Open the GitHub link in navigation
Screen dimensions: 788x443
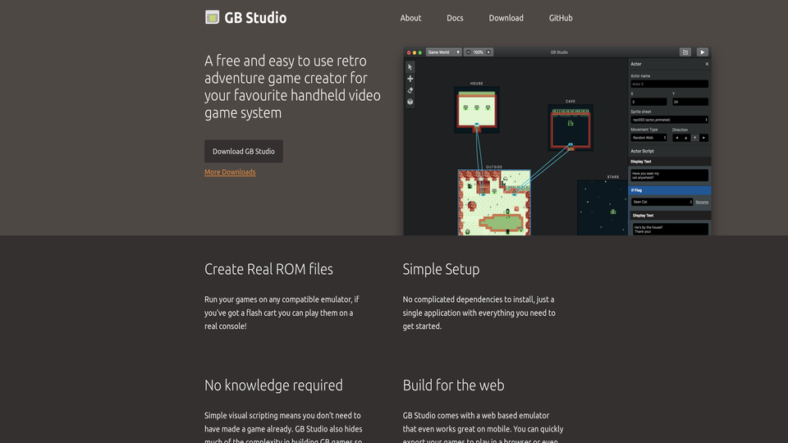coord(561,18)
